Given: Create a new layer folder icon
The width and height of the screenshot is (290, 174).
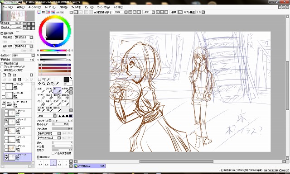Looking at the screenshot, I should pyautogui.click(x=14, y=75).
